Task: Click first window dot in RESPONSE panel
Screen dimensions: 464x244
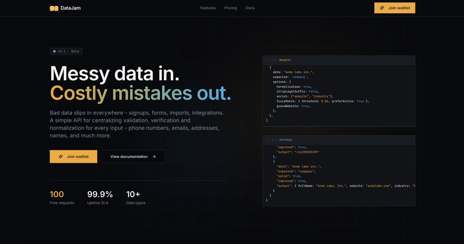Action: (267, 140)
